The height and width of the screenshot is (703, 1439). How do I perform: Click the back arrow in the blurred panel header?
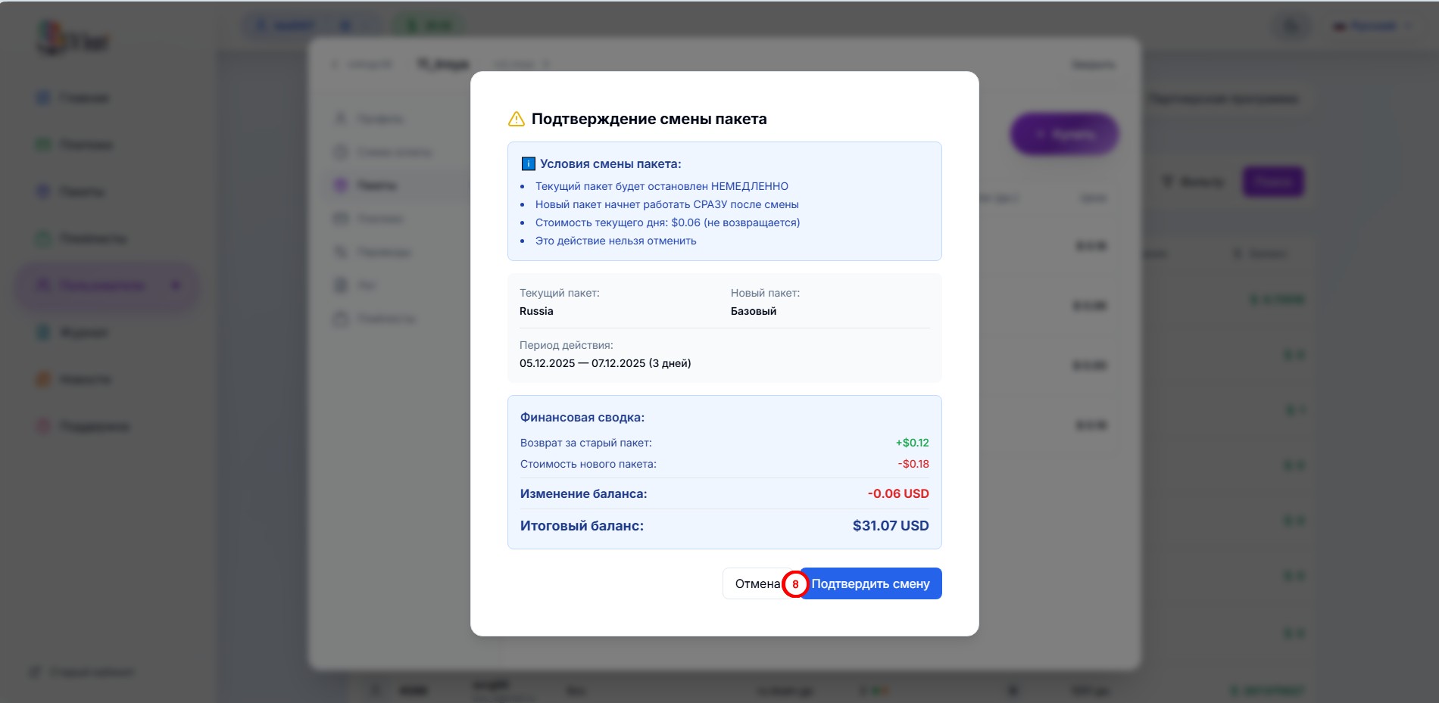coord(336,64)
